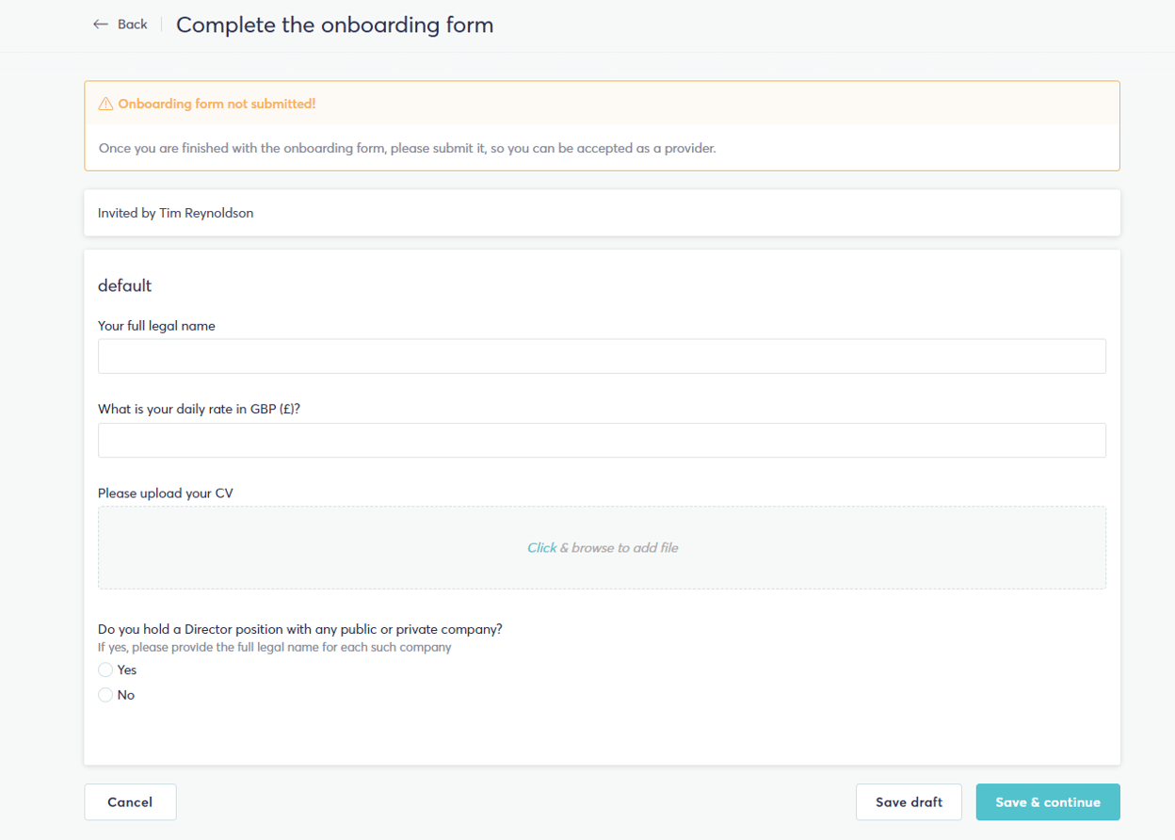Click the 'Save & continue' button
The image size is (1175, 840).
[x=1047, y=801]
